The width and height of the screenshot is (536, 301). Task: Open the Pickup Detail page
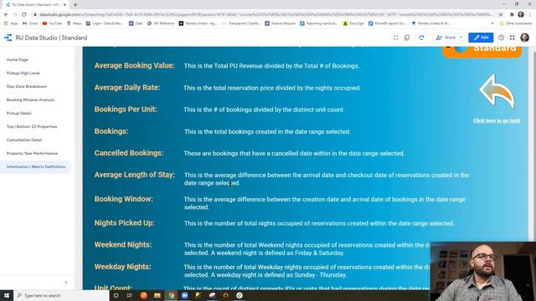pos(18,113)
